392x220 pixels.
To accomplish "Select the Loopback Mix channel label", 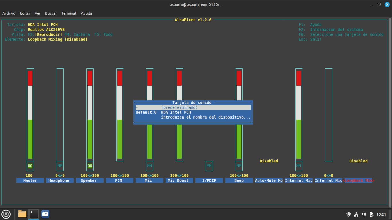I will 358,180.
